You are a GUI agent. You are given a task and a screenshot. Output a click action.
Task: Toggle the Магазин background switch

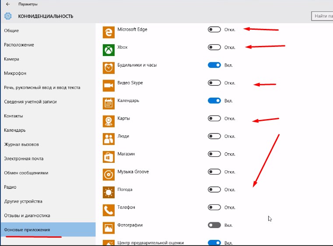pos(214,154)
